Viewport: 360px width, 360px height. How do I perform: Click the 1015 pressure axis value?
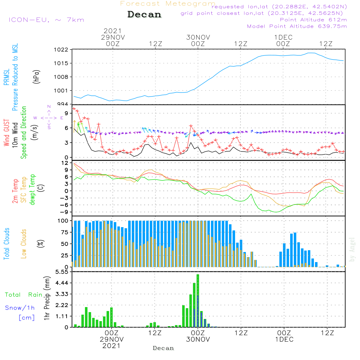tap(61, 63)
